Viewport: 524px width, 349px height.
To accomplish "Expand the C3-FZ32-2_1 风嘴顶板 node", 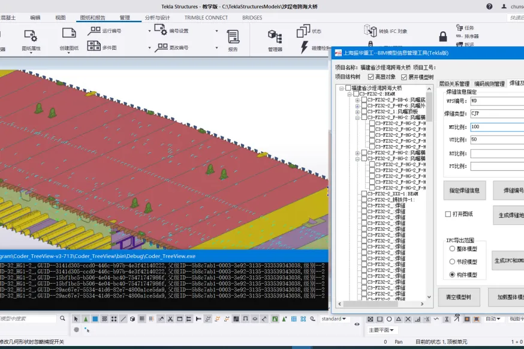I will (357, 112).
